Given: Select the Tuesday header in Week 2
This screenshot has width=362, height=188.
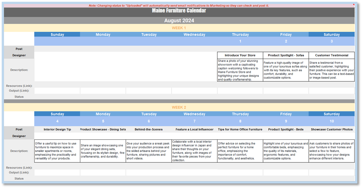Looking at the screenshot, I should pos(149,114).
